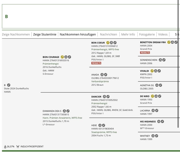Edit AGNETHA SG with the pencil icon
The image size is (180, 152).
(160, 85)
